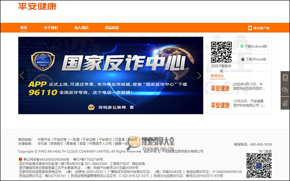Open the 关于我们 navigation tab
This screenshot has height=181, width=290.
point(51,28)
